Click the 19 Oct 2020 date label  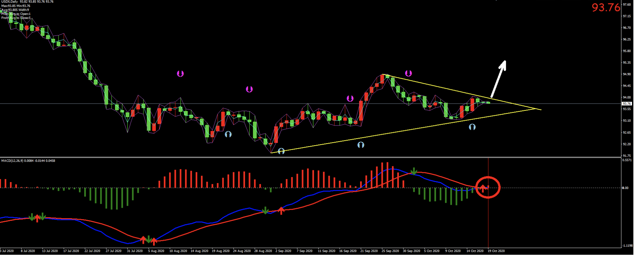pyautogui.click(x=496, y=251)
